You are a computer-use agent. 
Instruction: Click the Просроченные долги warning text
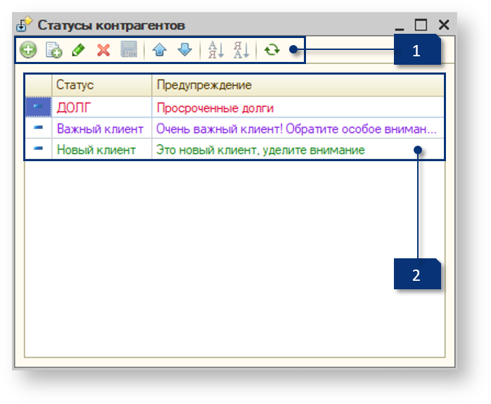215,108
